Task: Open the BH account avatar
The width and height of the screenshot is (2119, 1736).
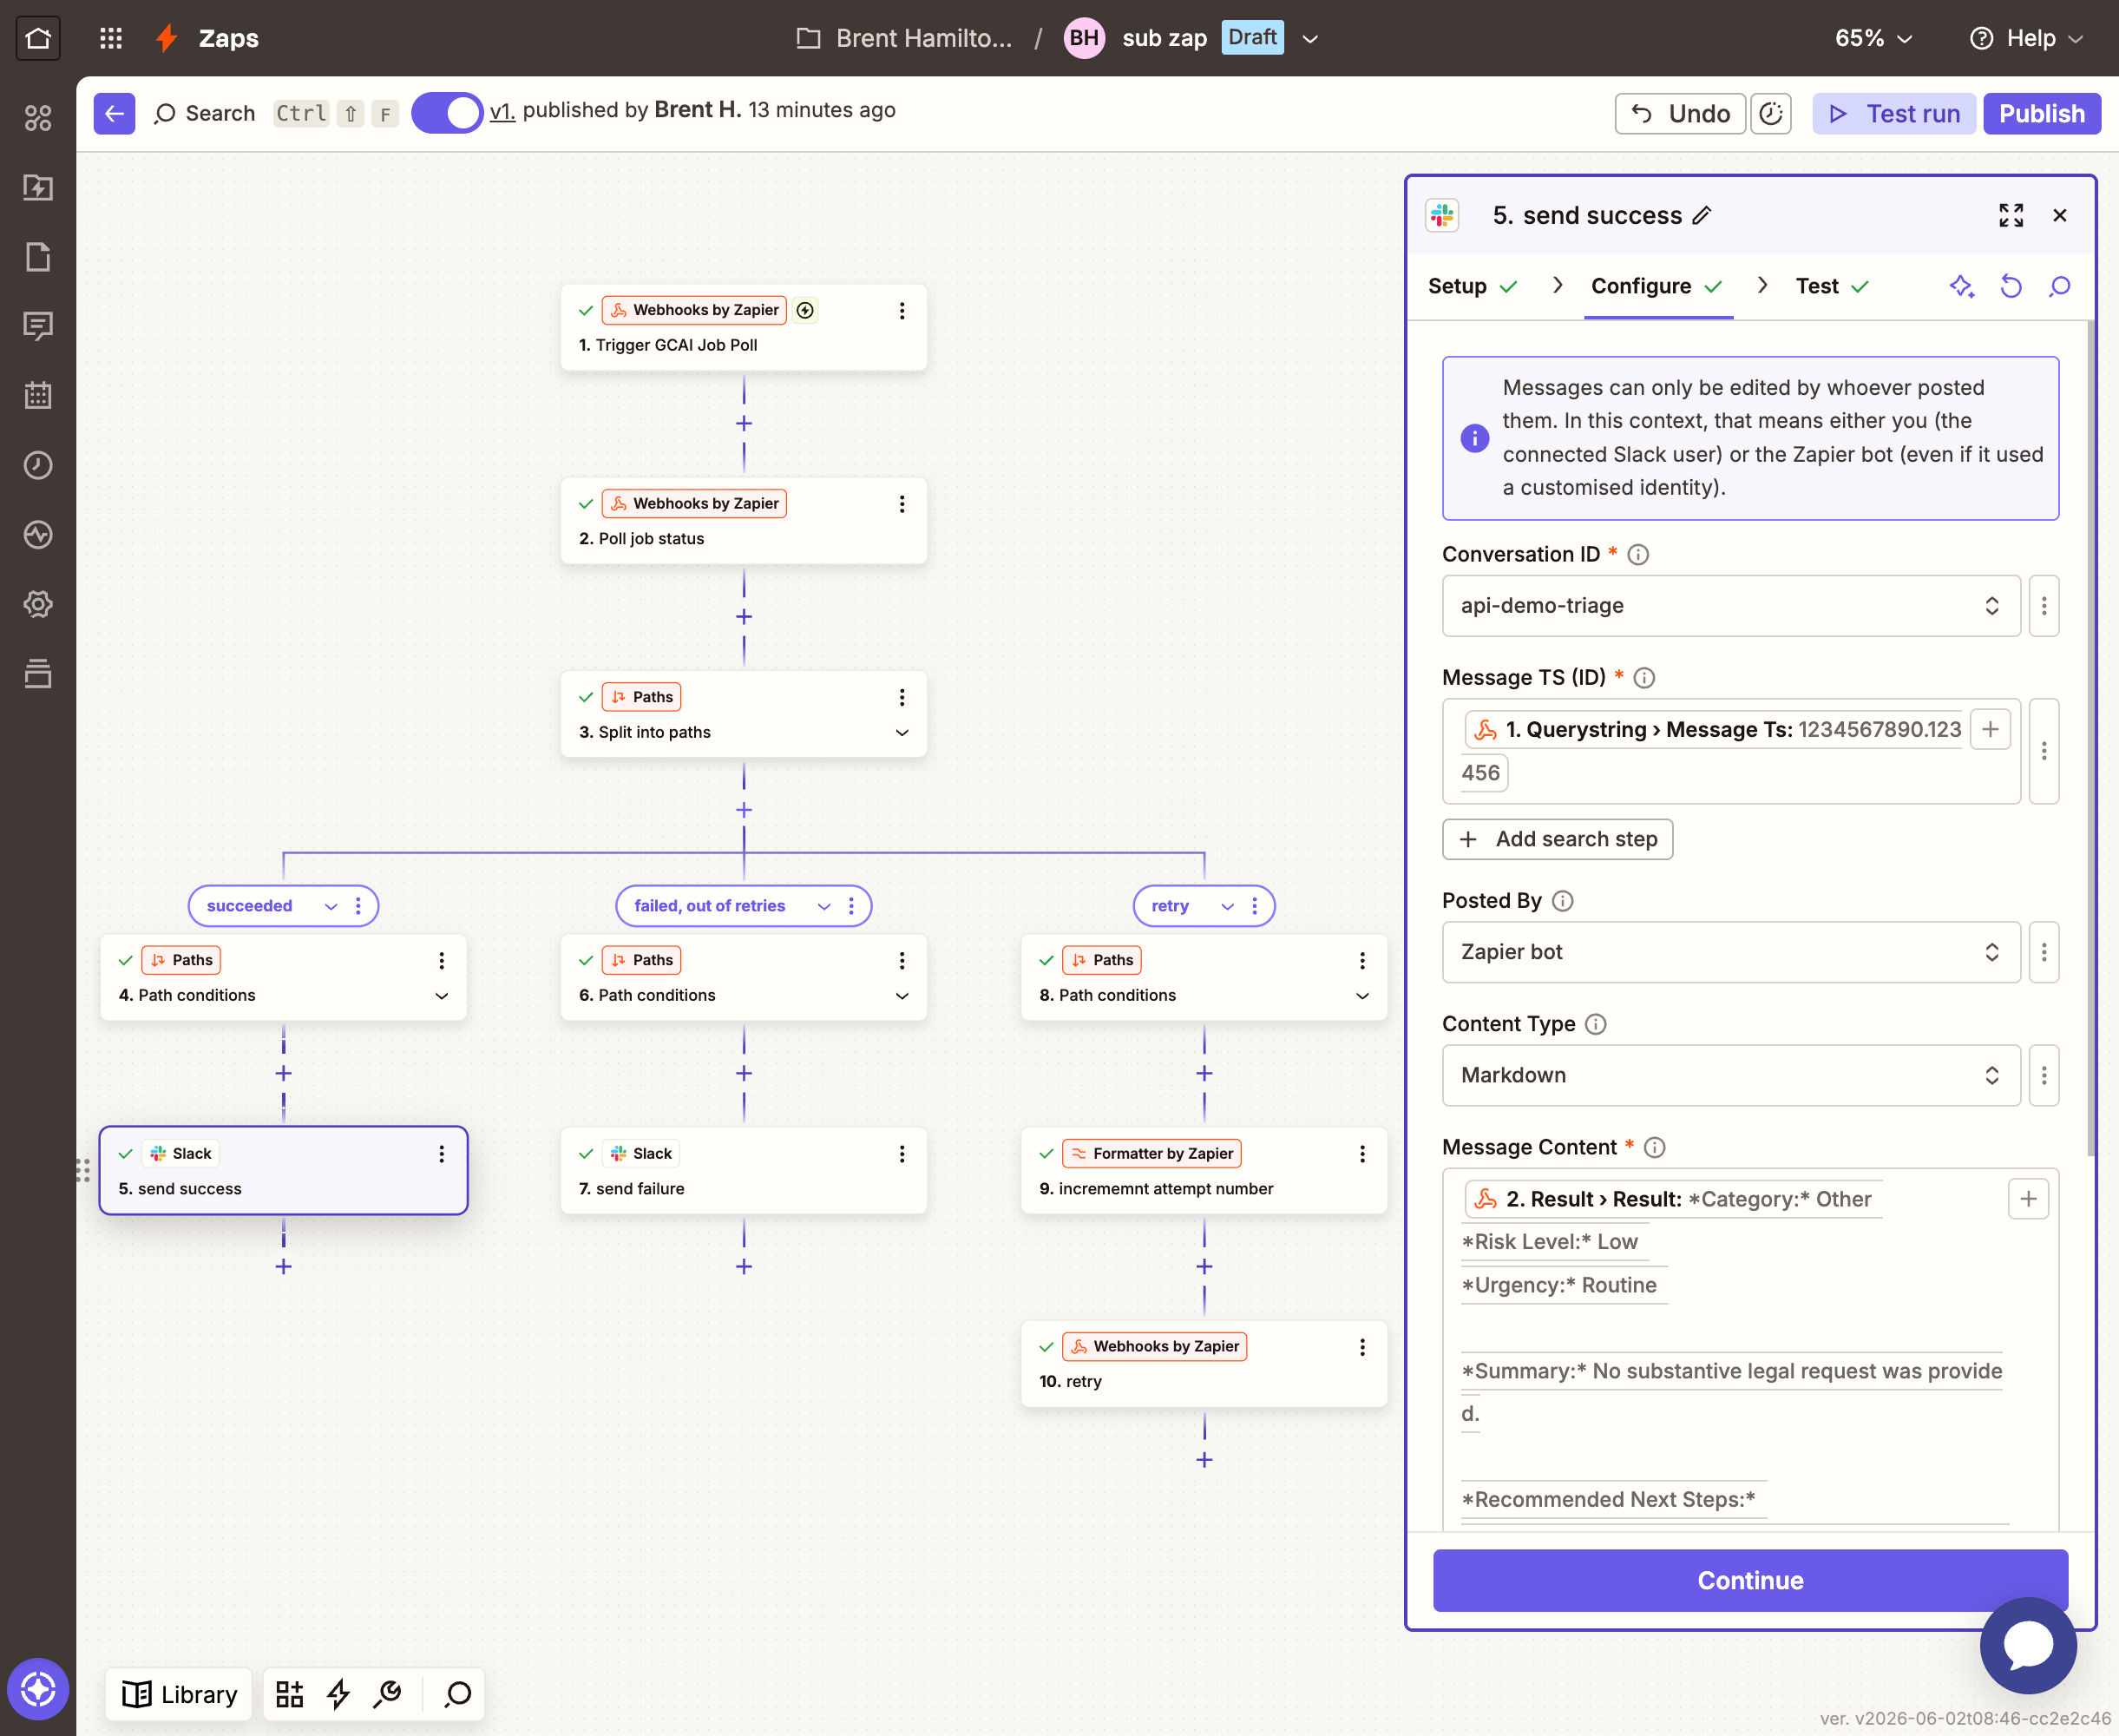Action: coord(1085,38)
